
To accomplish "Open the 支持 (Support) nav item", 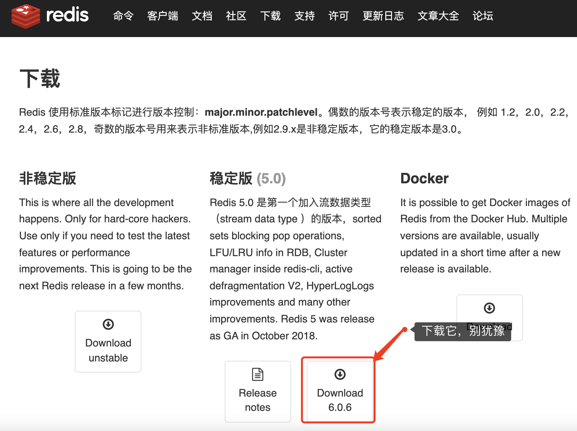I will 304,16.
